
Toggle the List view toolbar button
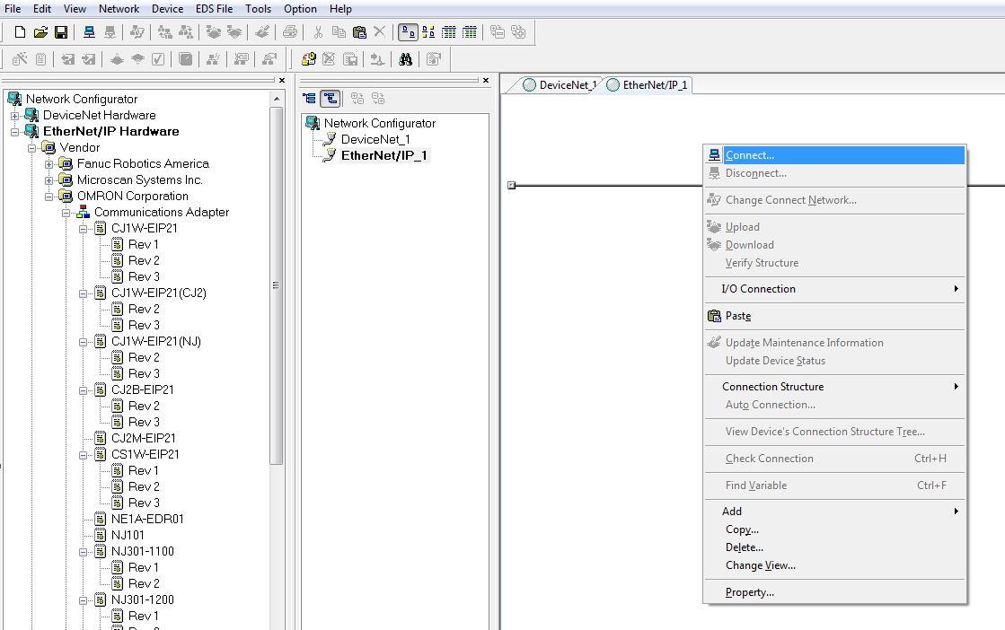point(449,32)
